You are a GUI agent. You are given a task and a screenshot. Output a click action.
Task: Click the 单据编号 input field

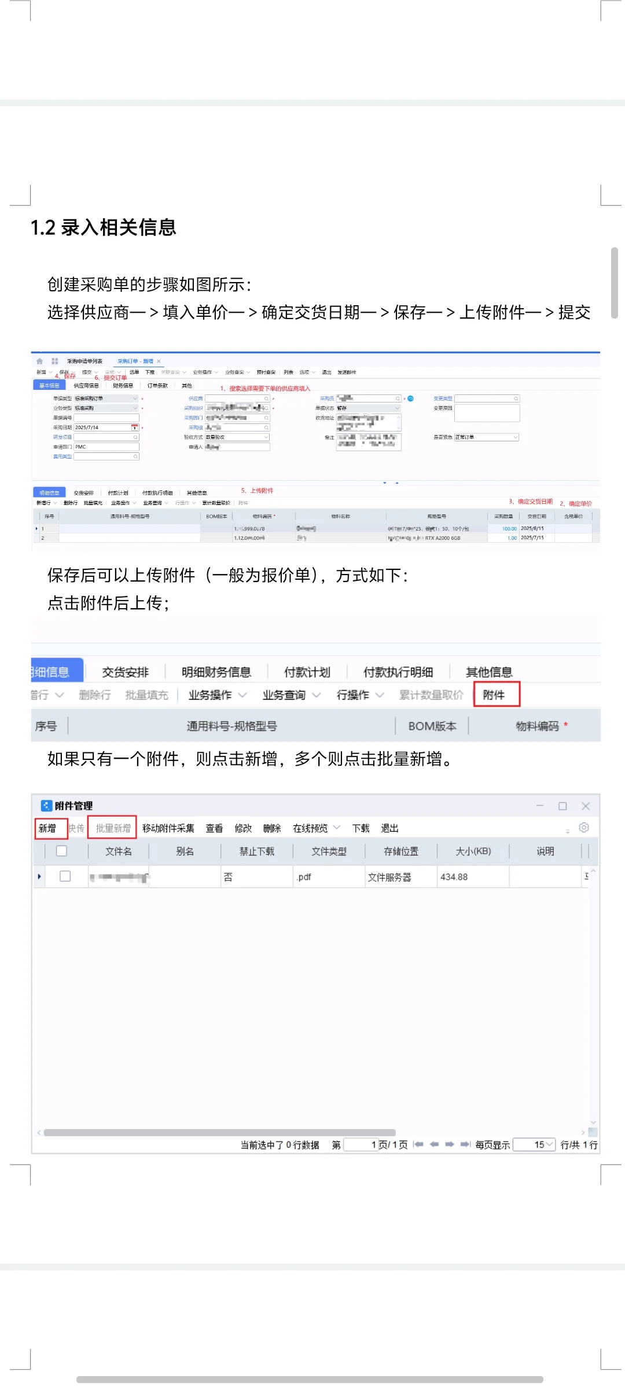coord(106,418)
